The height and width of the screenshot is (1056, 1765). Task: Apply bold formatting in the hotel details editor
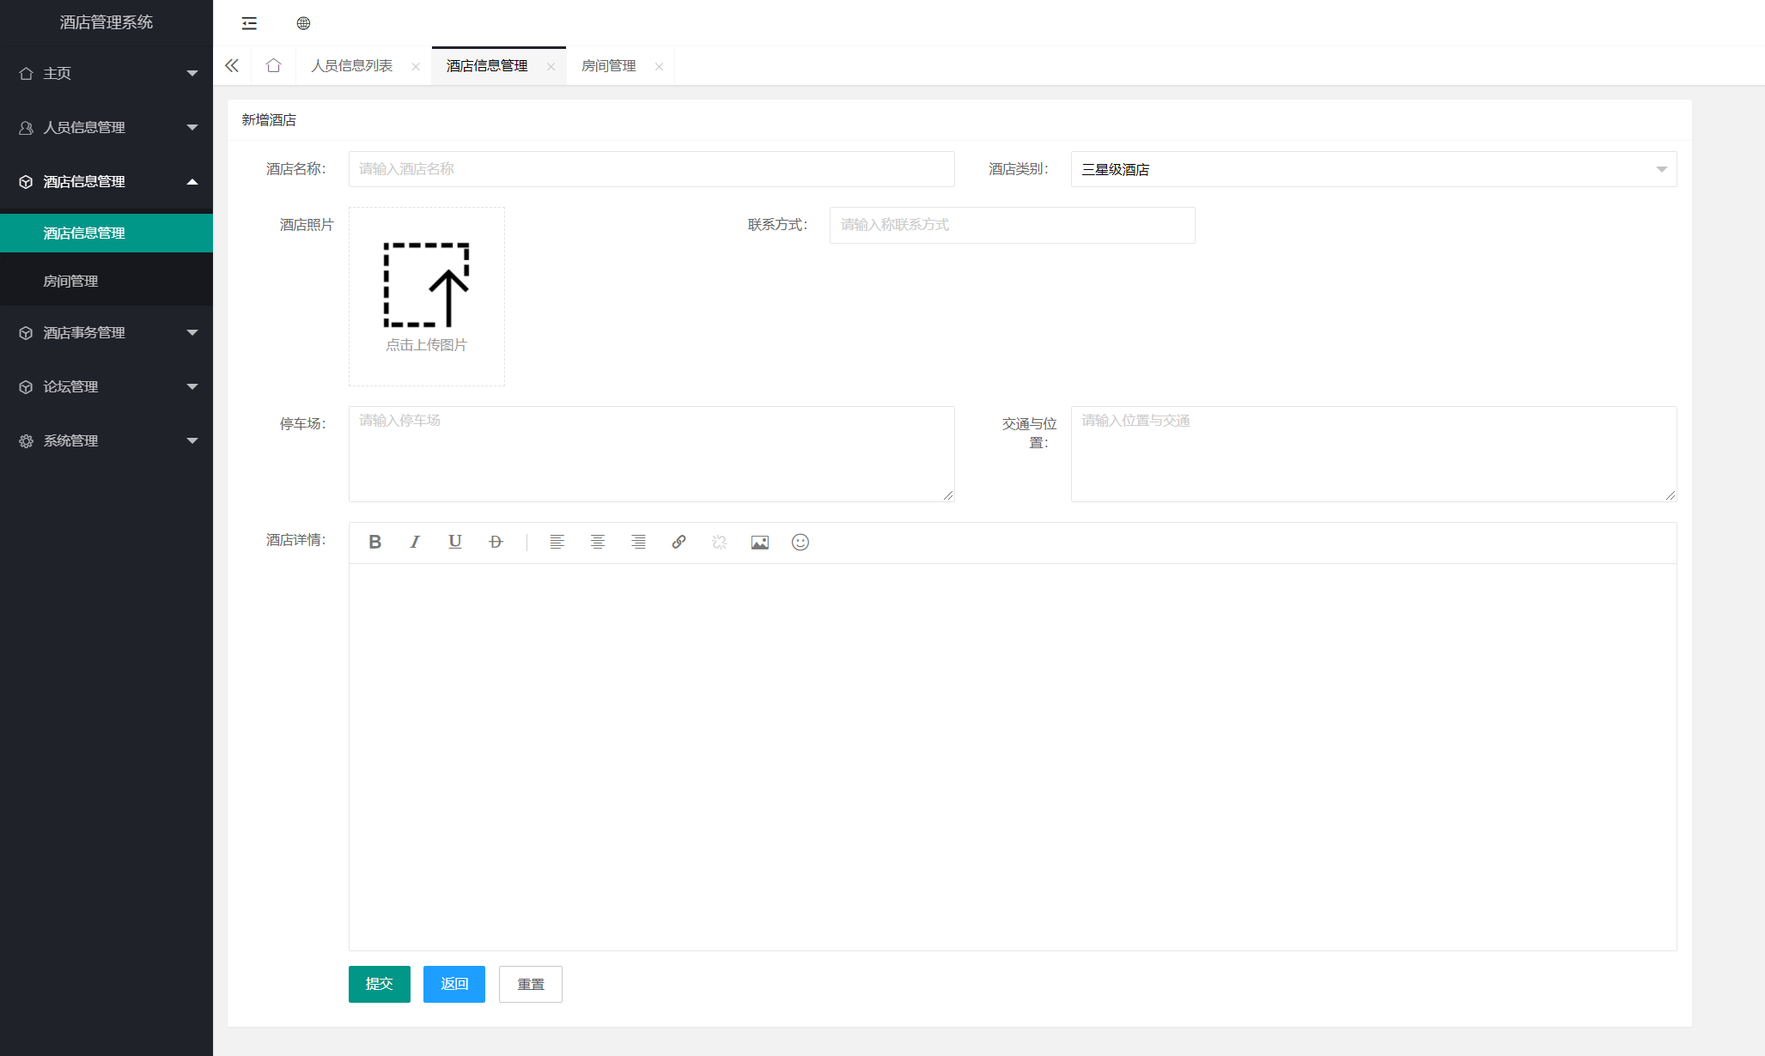(374, 542)
